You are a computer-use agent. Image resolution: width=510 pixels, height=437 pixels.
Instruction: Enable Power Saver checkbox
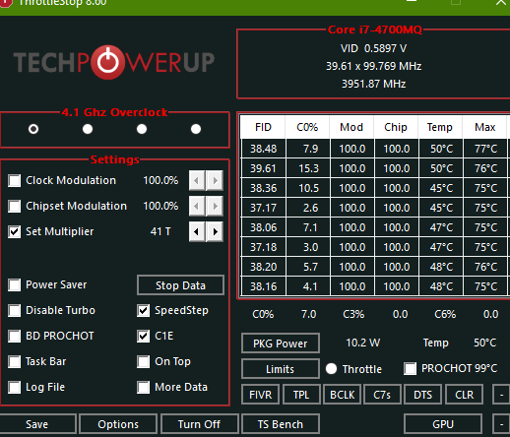(x=15, y=284)
